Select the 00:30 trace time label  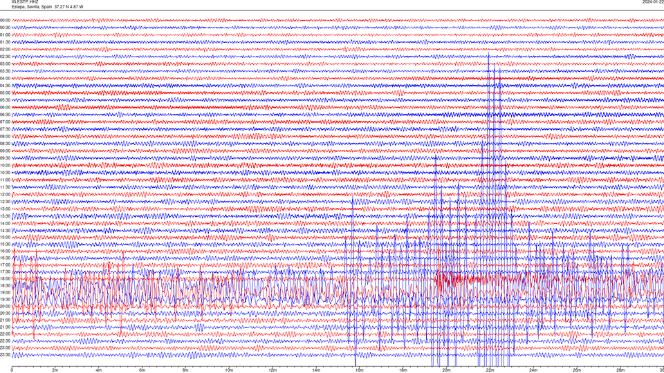click(5, 28)
